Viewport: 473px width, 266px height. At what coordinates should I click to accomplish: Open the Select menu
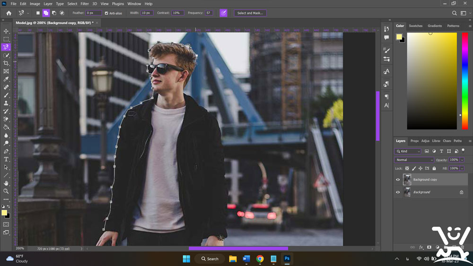coord(72,4)
